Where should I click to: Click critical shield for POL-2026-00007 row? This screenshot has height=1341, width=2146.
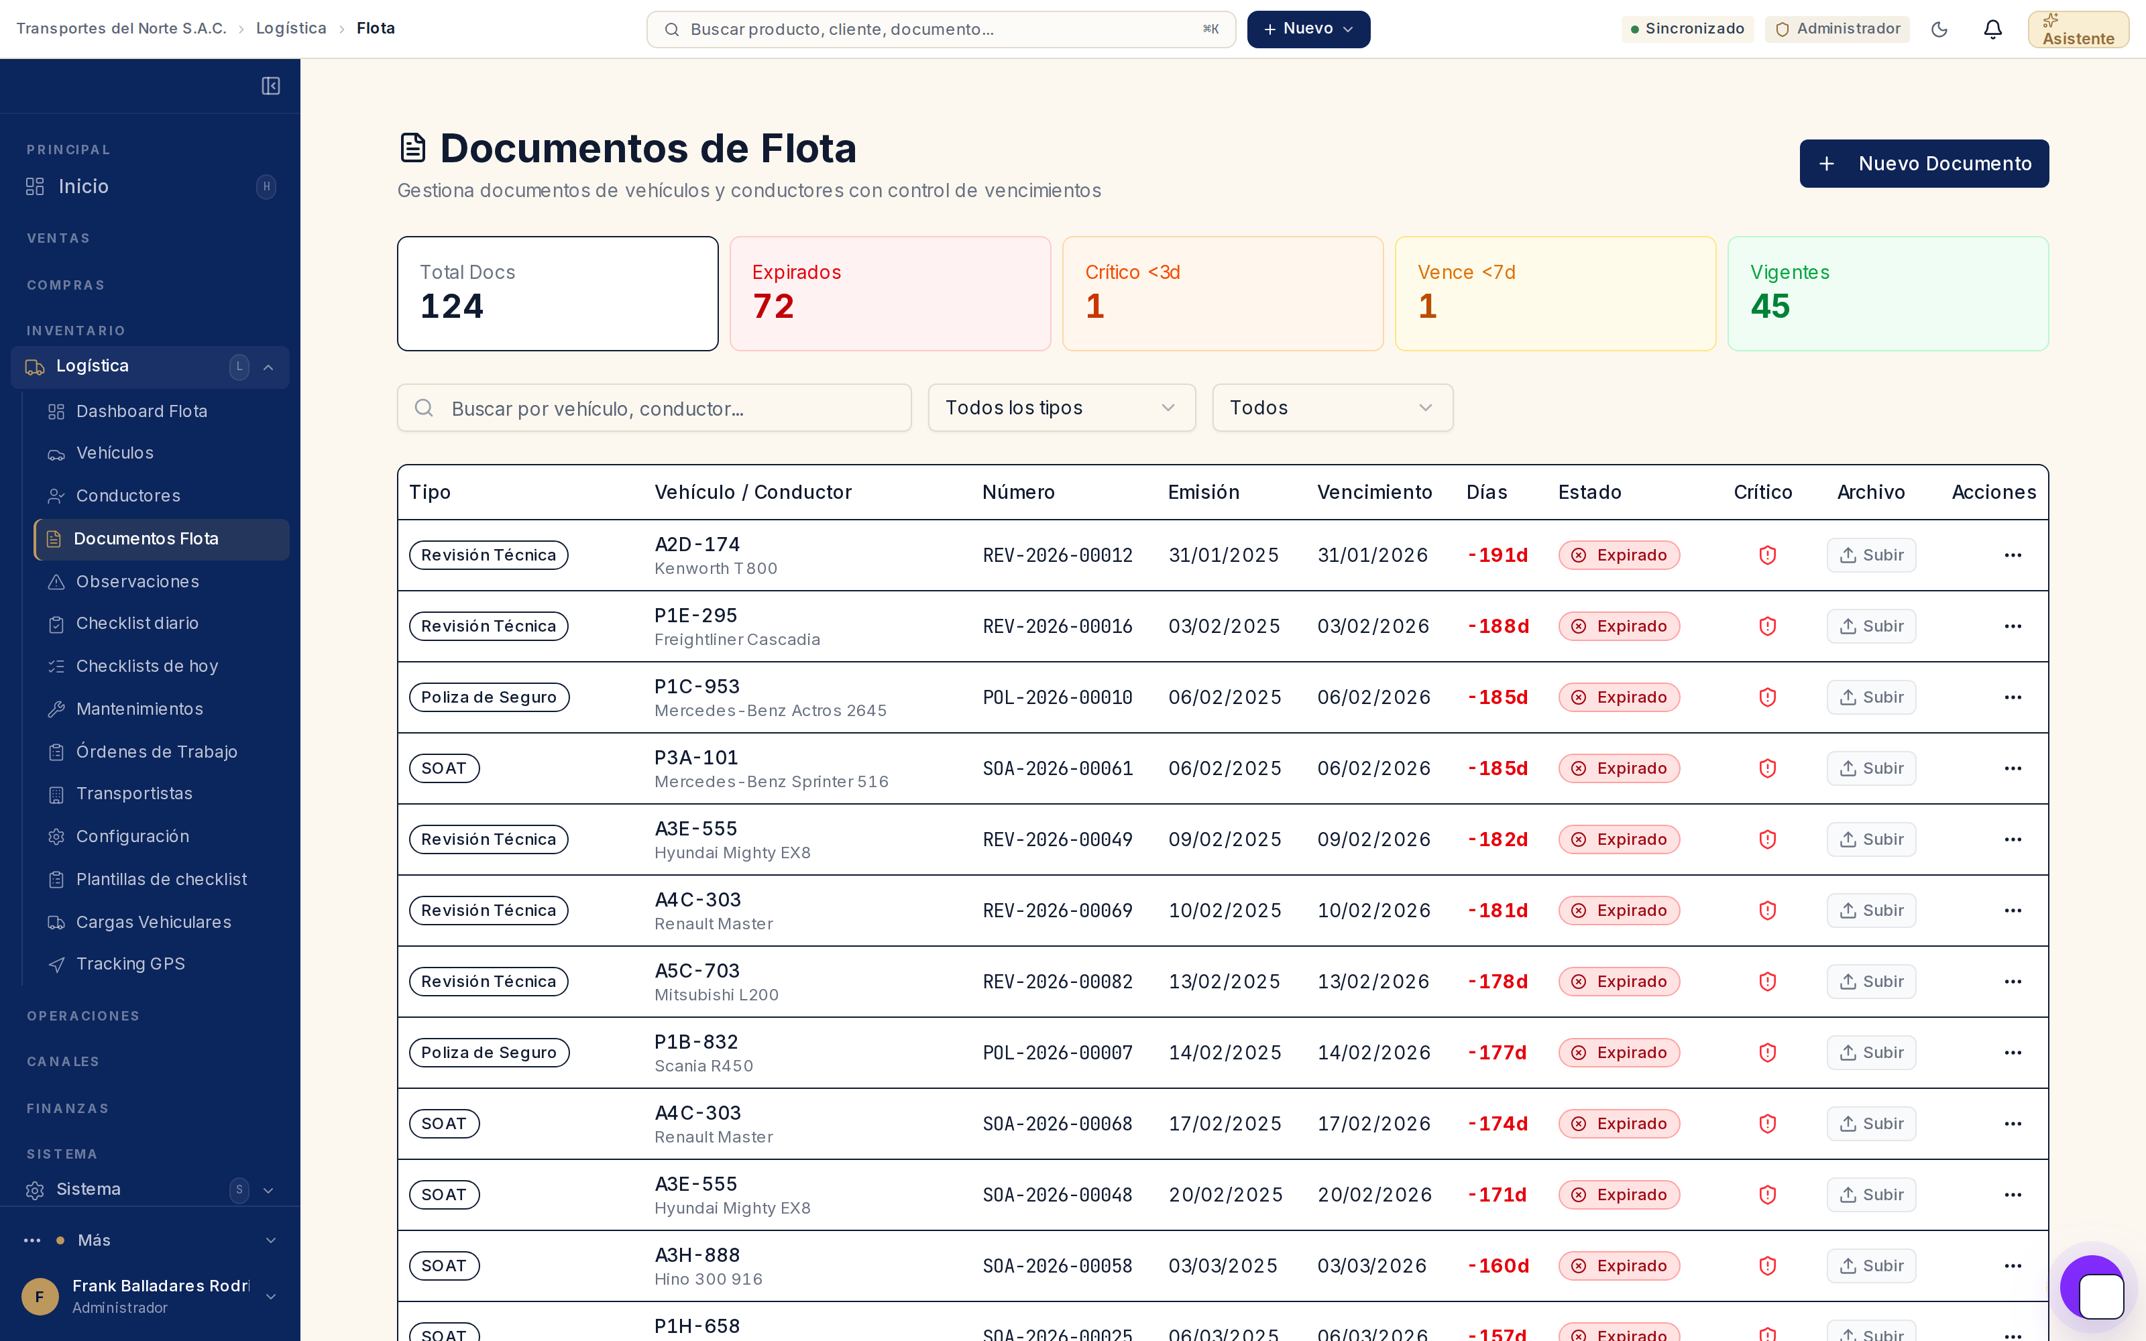point(1767,1053)
